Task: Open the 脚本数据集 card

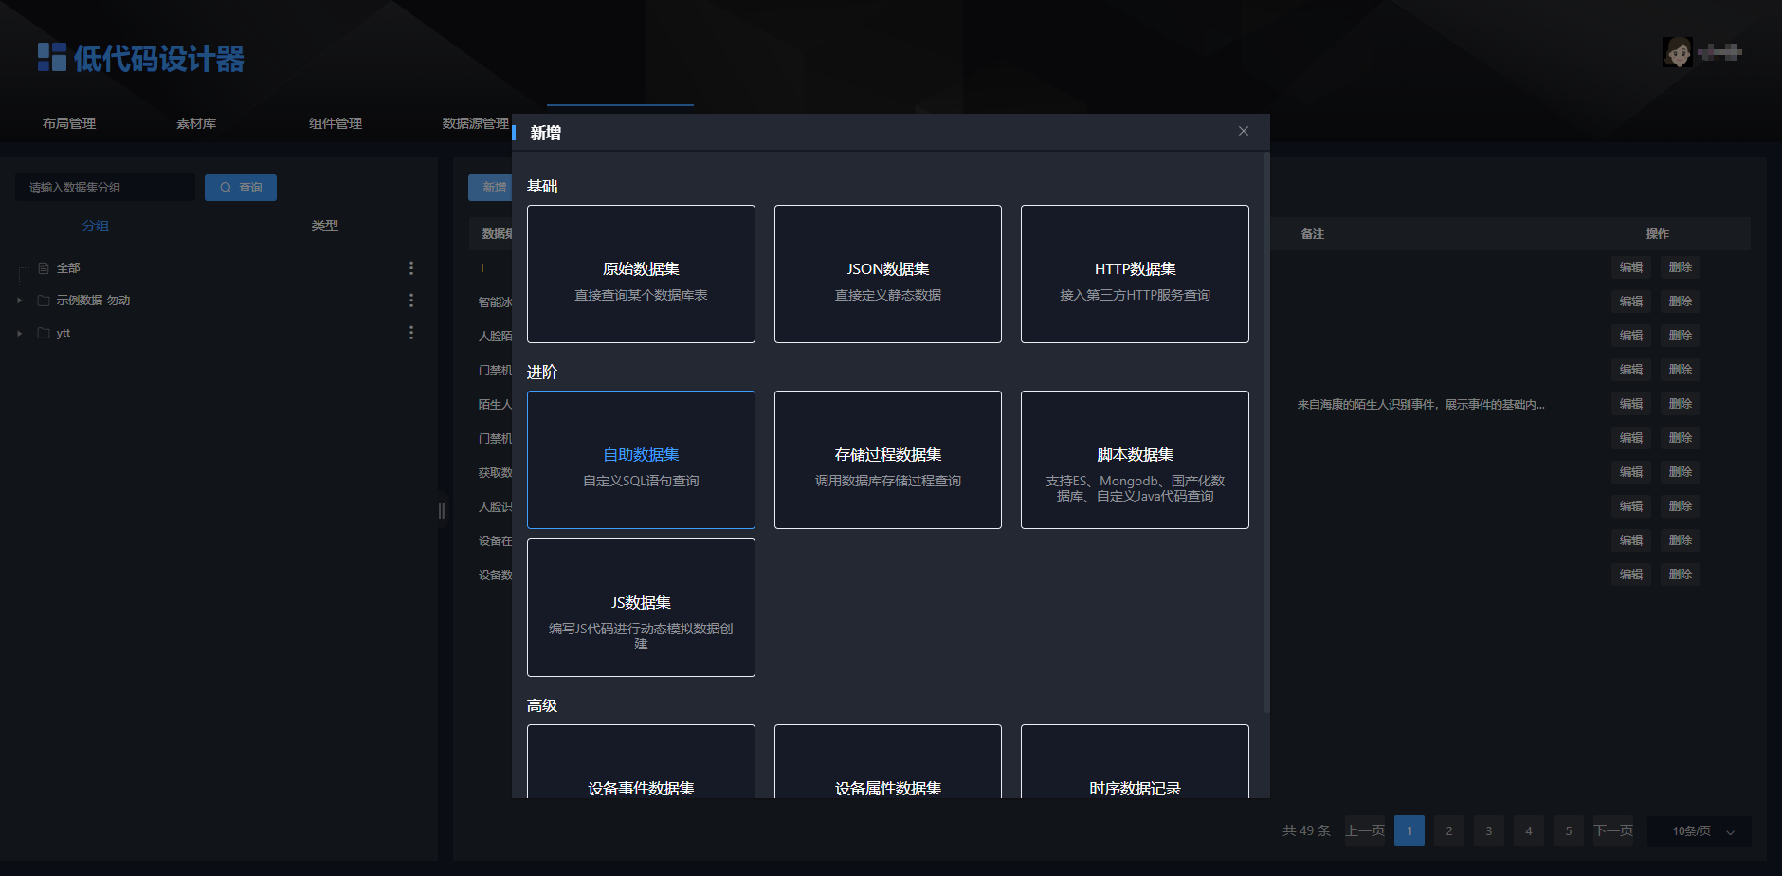Action: [1135, 460]
